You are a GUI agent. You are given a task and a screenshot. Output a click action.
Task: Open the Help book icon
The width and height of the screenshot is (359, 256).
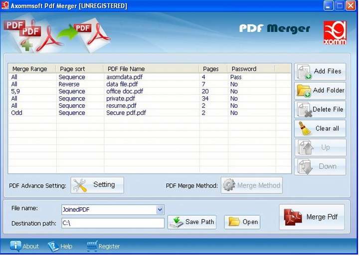pos(53,247)
